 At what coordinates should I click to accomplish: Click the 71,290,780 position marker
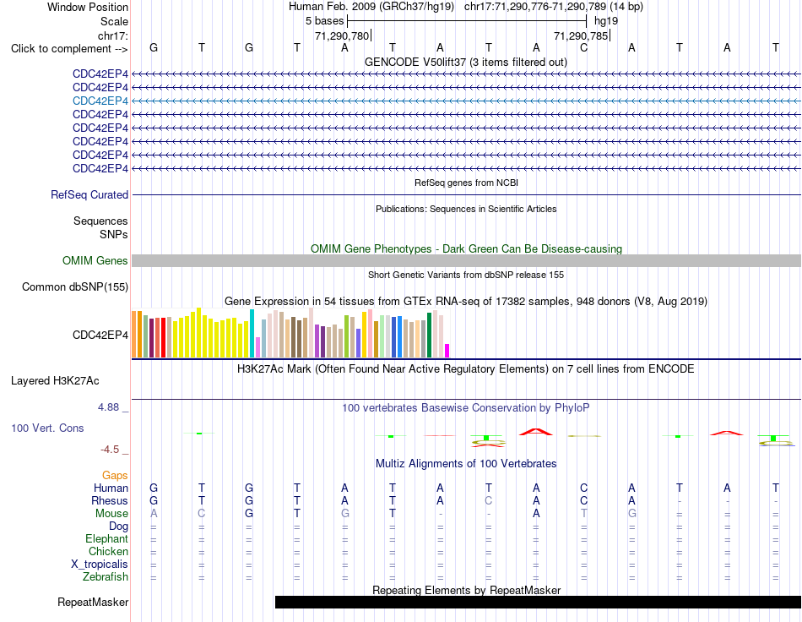[x=342, y=35]
